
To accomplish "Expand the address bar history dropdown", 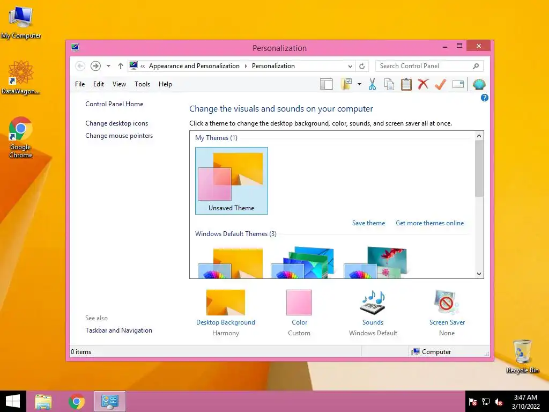I will 350,66.
